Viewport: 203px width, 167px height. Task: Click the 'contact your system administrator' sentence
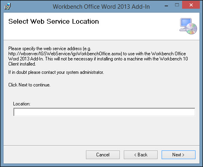coord(56,72)
